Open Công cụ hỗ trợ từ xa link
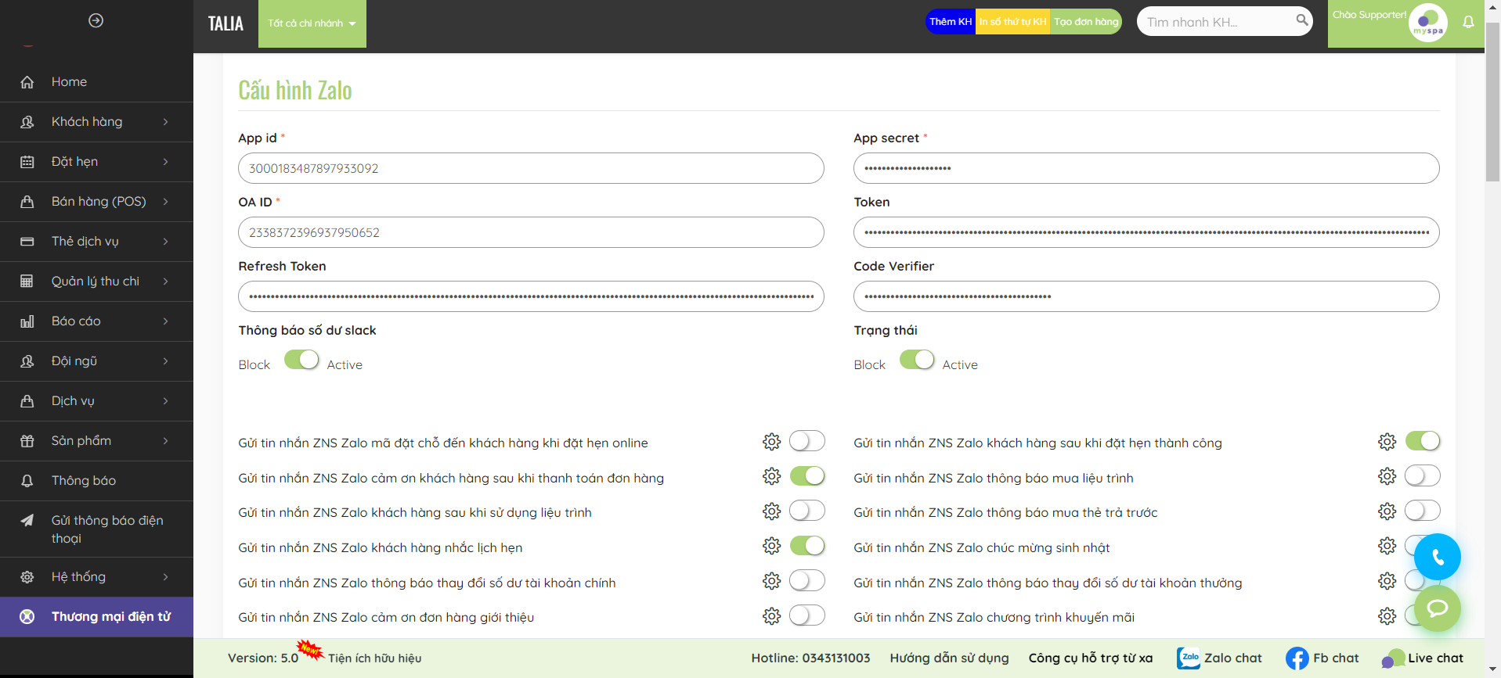The height and width of the screenshot is (678, 1501). (x=1091, y=658)
